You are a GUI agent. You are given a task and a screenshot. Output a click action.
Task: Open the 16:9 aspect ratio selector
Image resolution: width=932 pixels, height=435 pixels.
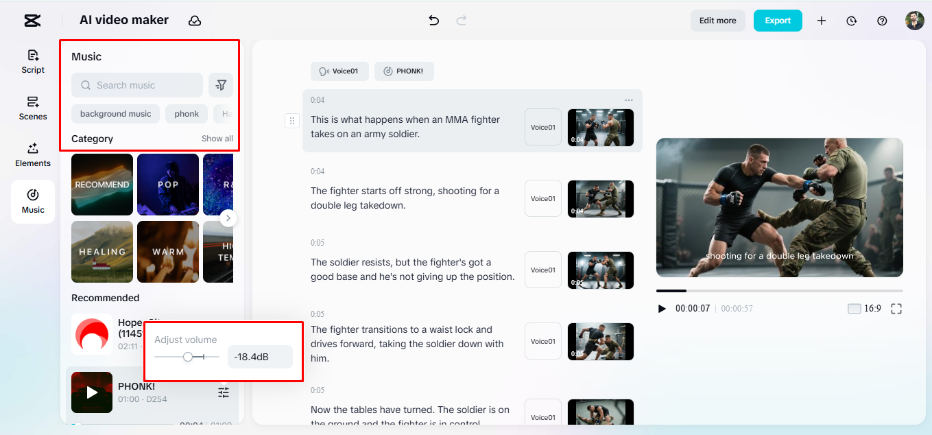[x=864, y=309]
